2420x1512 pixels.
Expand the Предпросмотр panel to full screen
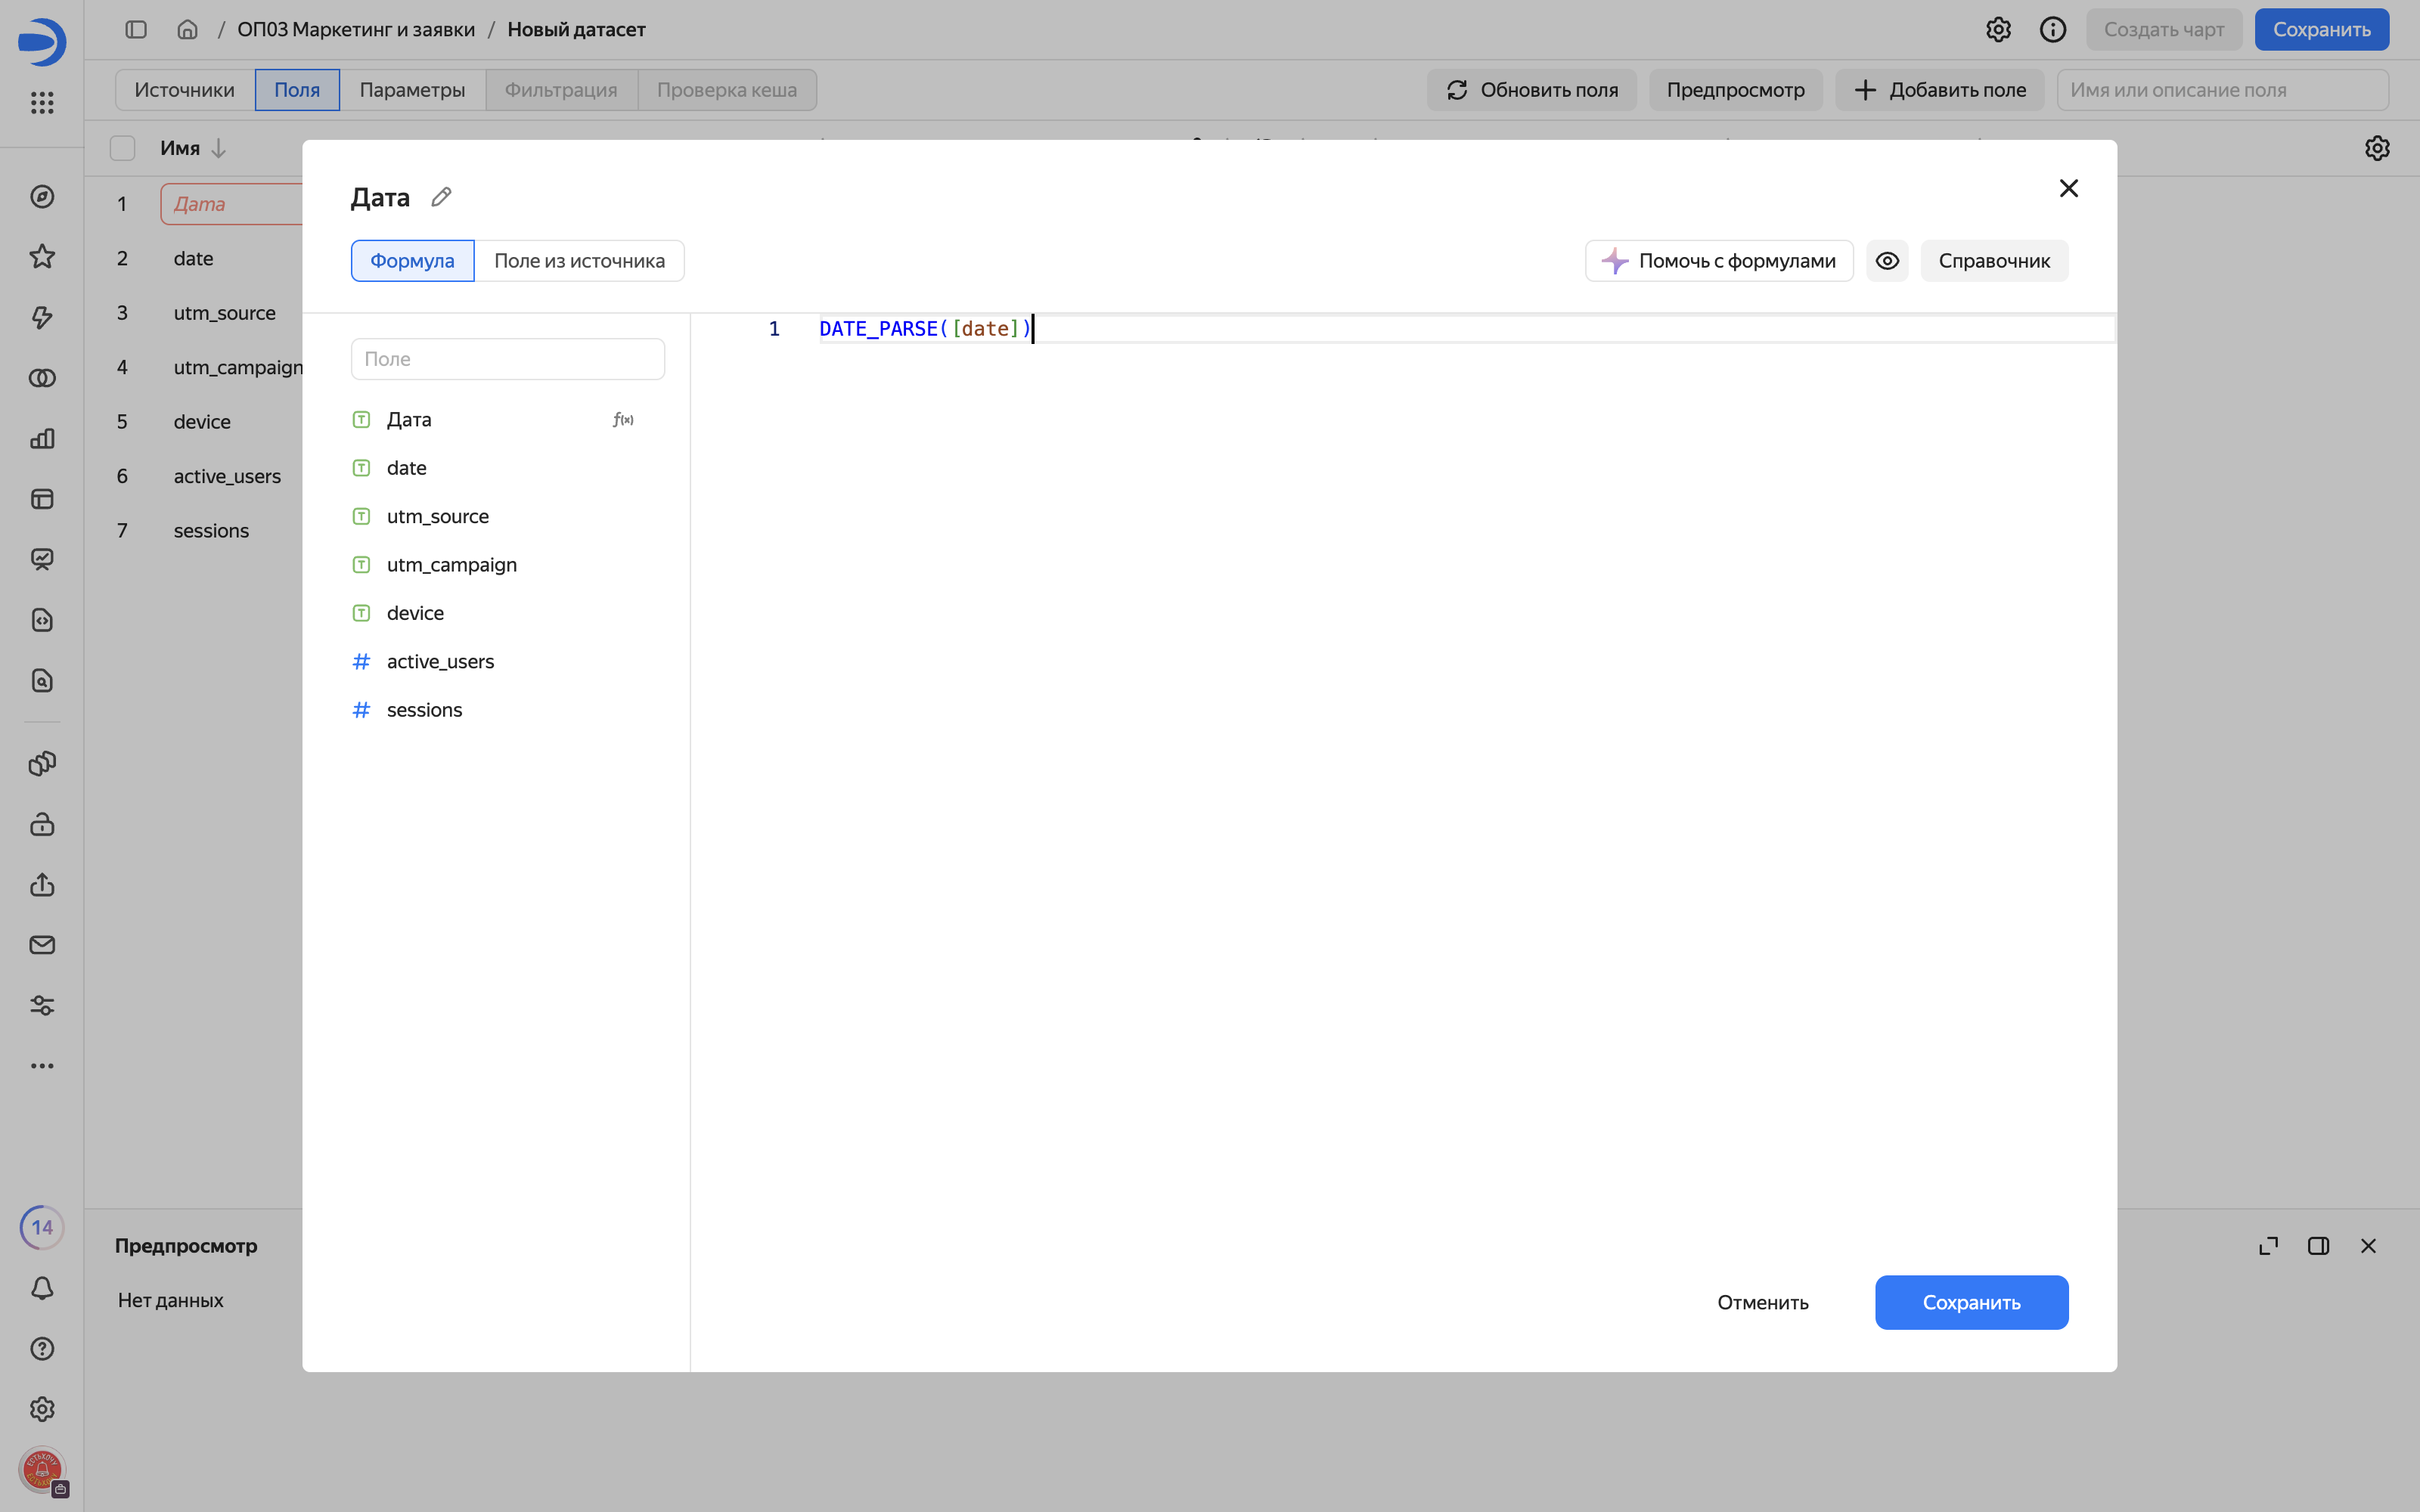point(2268,1246)
